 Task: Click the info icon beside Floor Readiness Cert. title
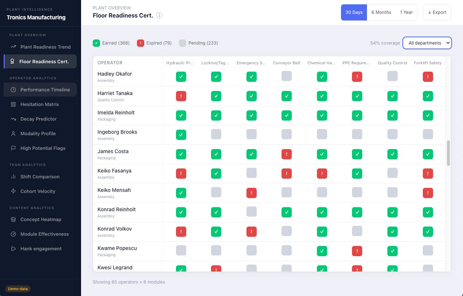tap(159, 16)
